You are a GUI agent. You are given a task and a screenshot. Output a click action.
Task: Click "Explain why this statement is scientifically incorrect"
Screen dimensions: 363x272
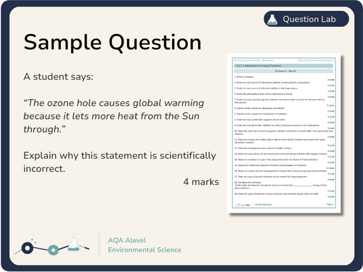click(x=120, y=162)
